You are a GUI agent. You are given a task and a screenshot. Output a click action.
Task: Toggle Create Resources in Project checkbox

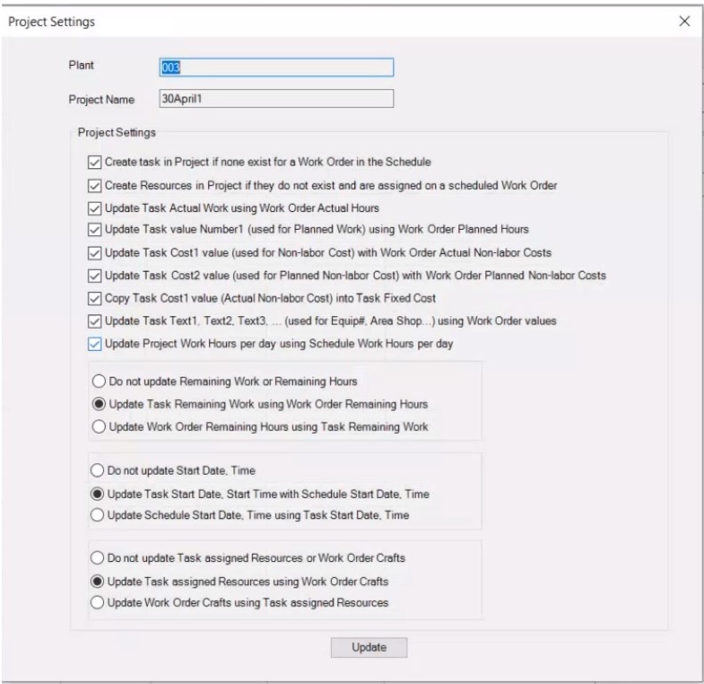[95, 185]
